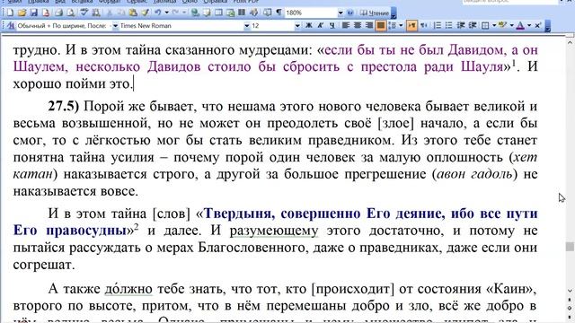Open the Columns layout icon
The height and width of the screenshot is (323, 575).
[242, 13]
